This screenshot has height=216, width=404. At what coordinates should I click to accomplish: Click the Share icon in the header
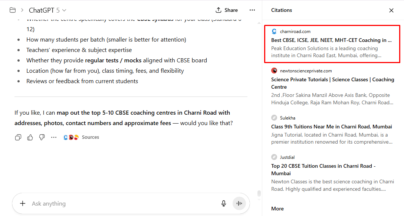[x=226, y=10]
